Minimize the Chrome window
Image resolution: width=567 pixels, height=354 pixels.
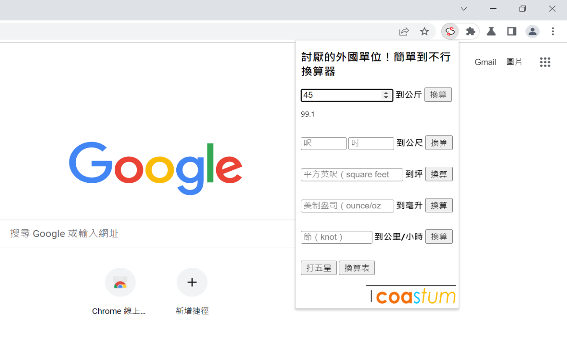[x=493, y=9]
